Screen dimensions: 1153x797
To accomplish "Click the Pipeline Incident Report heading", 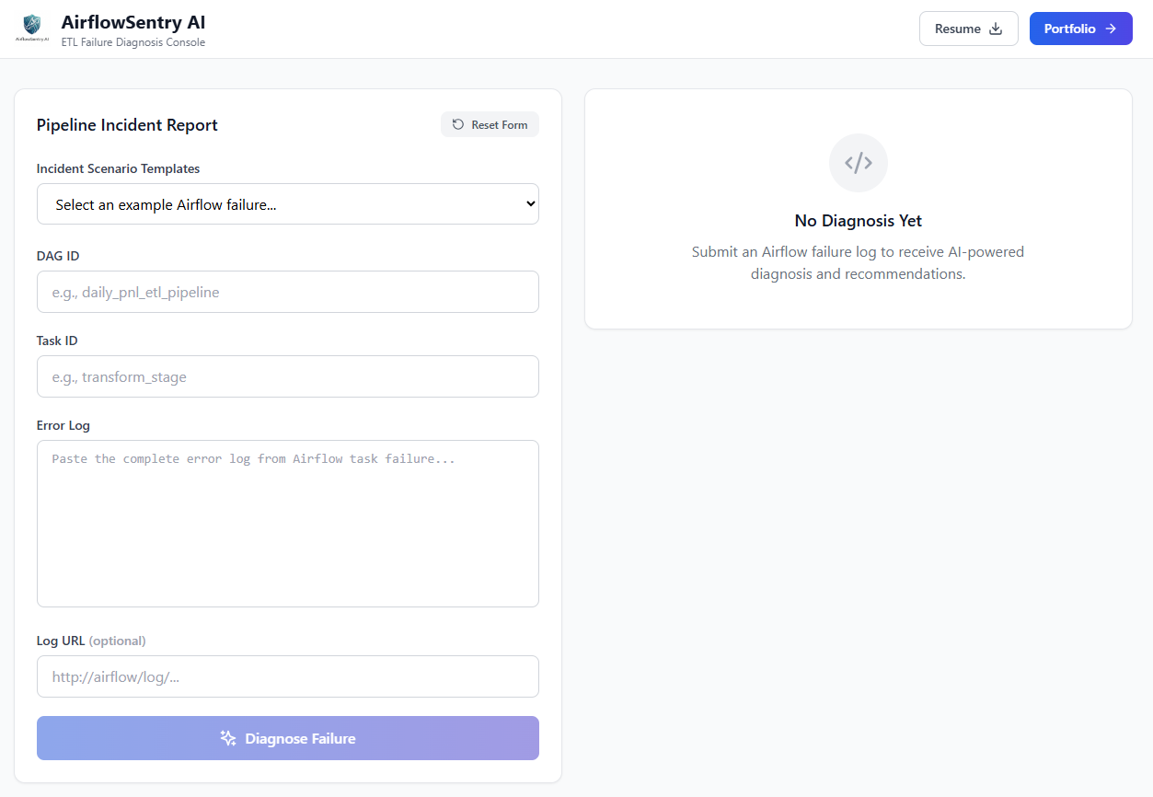I will [127, 125].
